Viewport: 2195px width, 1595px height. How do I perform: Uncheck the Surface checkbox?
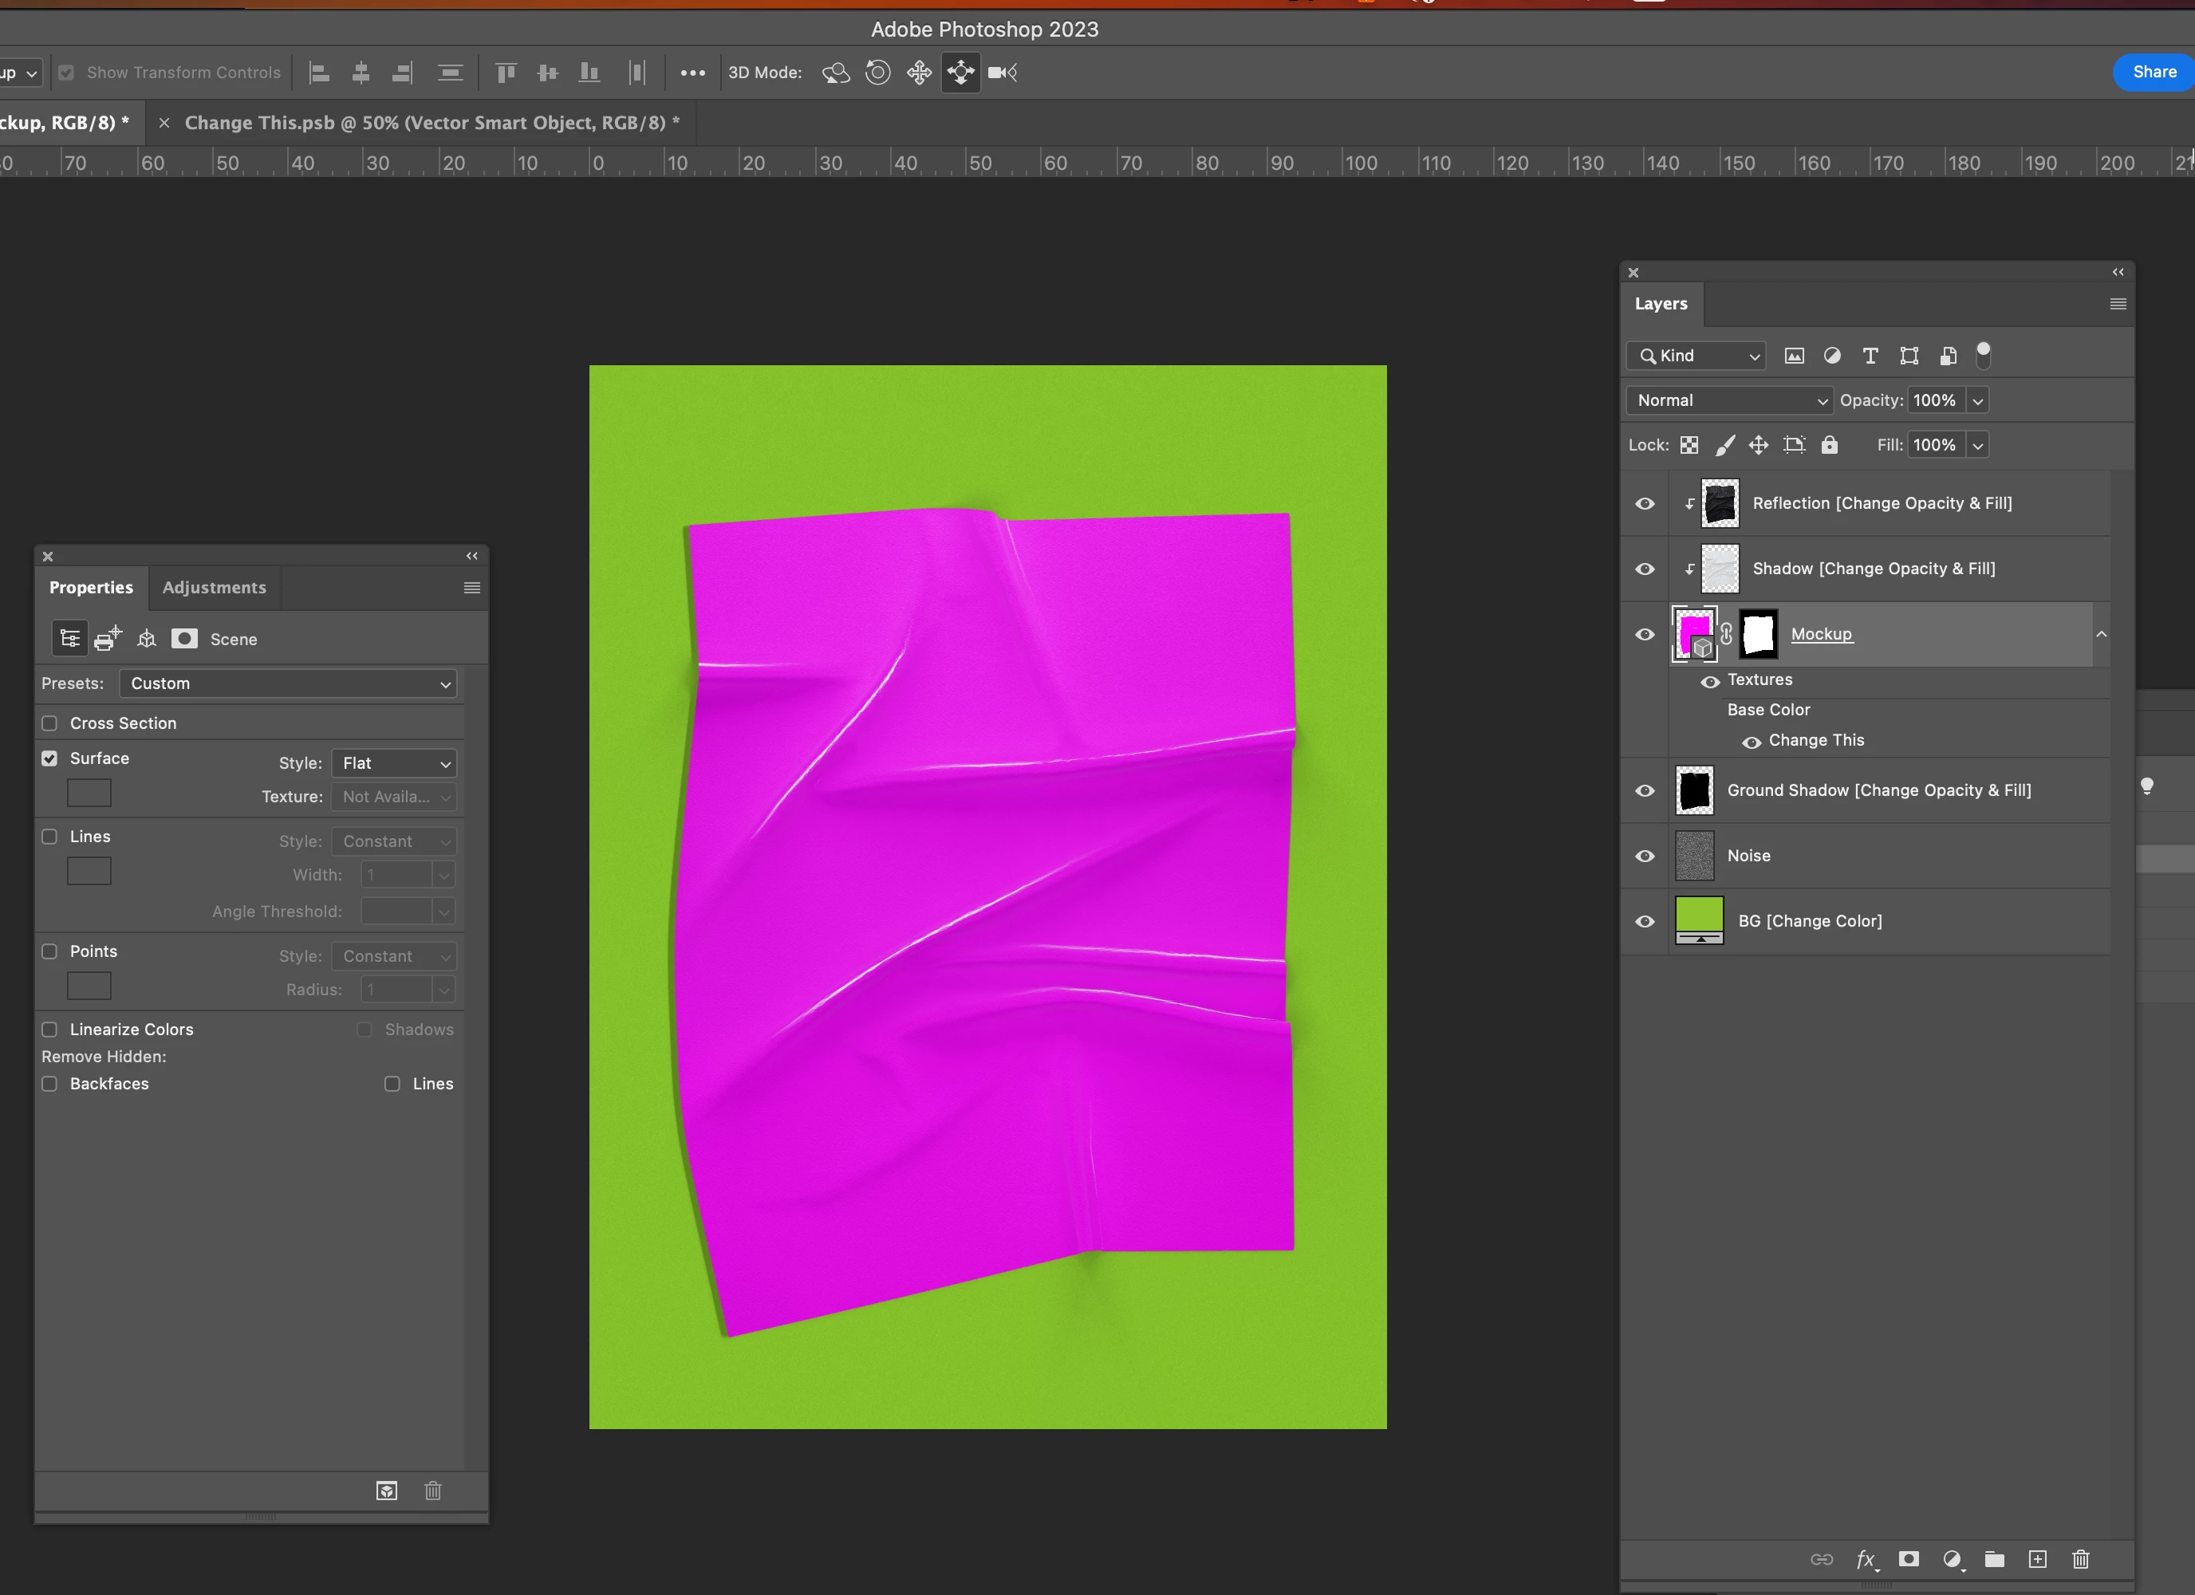click(50, 758)
